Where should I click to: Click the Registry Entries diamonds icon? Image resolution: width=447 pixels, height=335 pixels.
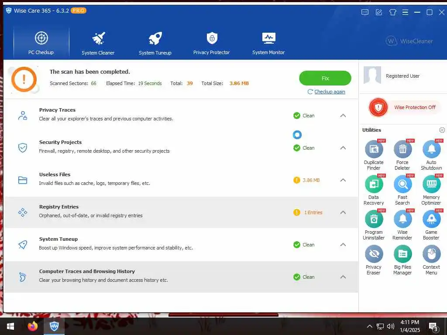(x=23, y=212)
